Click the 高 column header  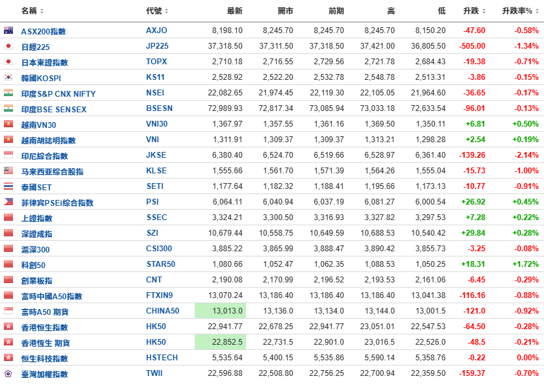[391, 11]
